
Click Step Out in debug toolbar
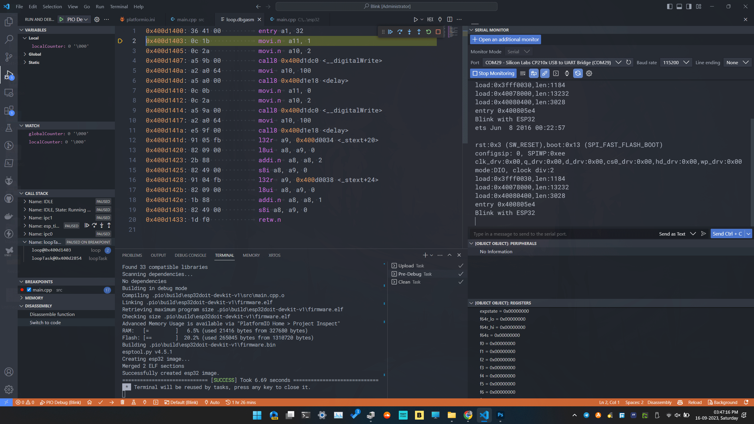(x=419, y=32)
